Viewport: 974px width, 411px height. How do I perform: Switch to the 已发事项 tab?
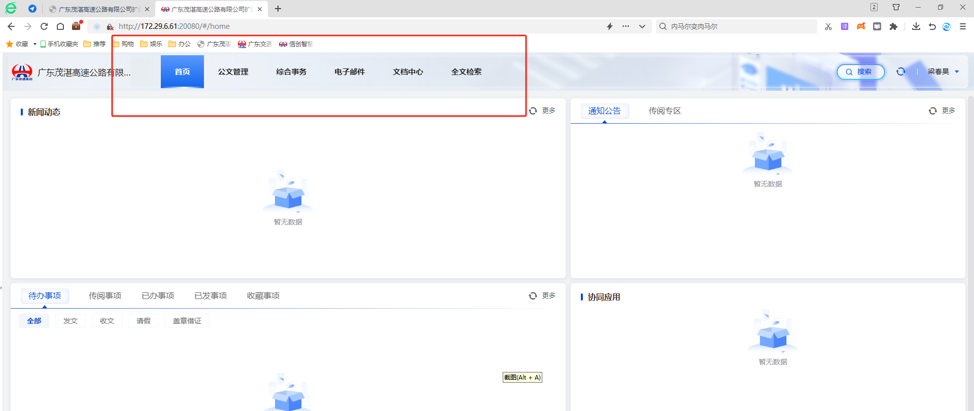click(x=211, y=296)
